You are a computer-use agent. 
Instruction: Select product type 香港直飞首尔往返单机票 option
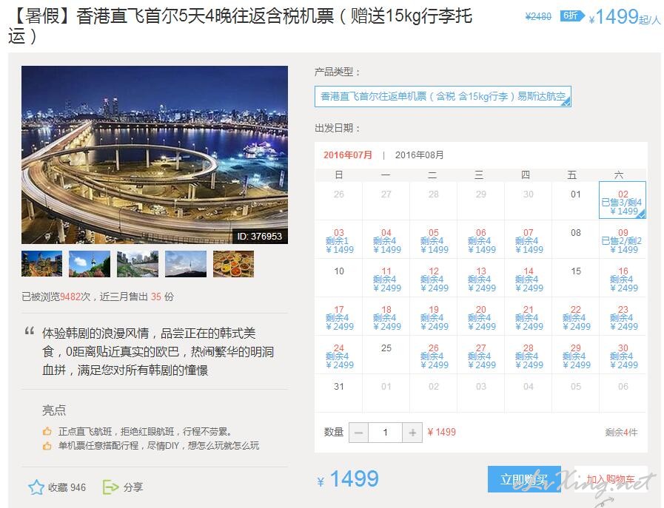443,96
